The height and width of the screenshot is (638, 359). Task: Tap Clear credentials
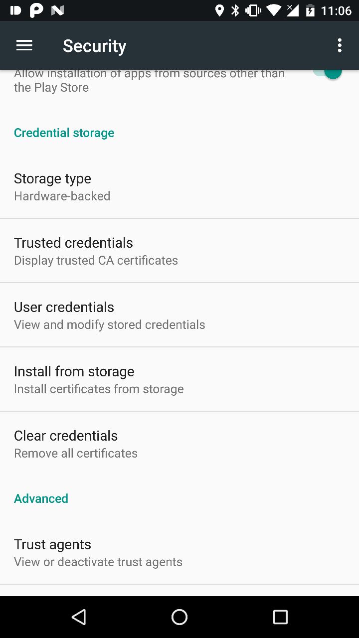179,444
